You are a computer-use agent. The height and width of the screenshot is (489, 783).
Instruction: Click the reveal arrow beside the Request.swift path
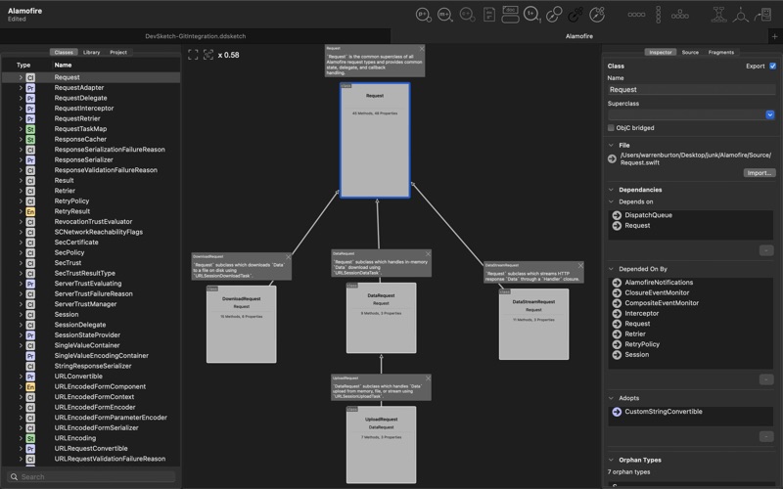(x=612, y=158)
